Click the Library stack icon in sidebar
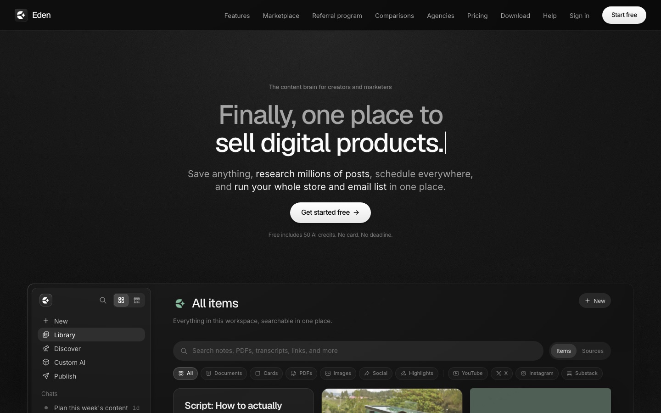 pyautogui.click(x=46, y=335)
